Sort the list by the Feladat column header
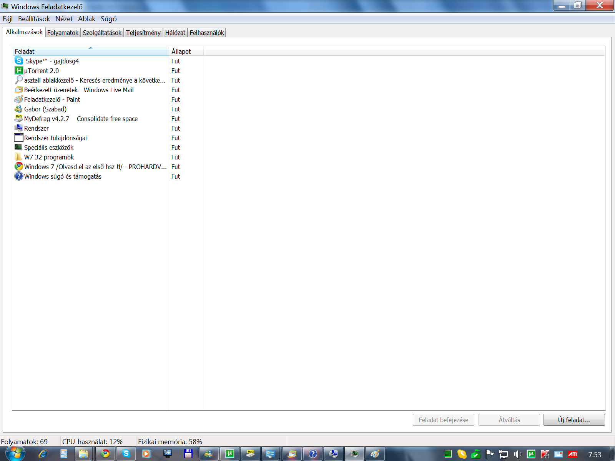The image size is (615, 461). pos(91,51)
